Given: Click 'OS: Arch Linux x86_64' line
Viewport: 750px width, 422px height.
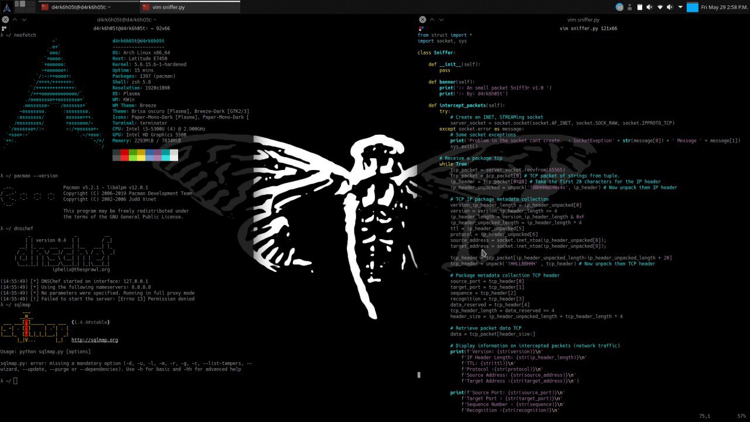Looking at the screenshot, I should point(141,53).
